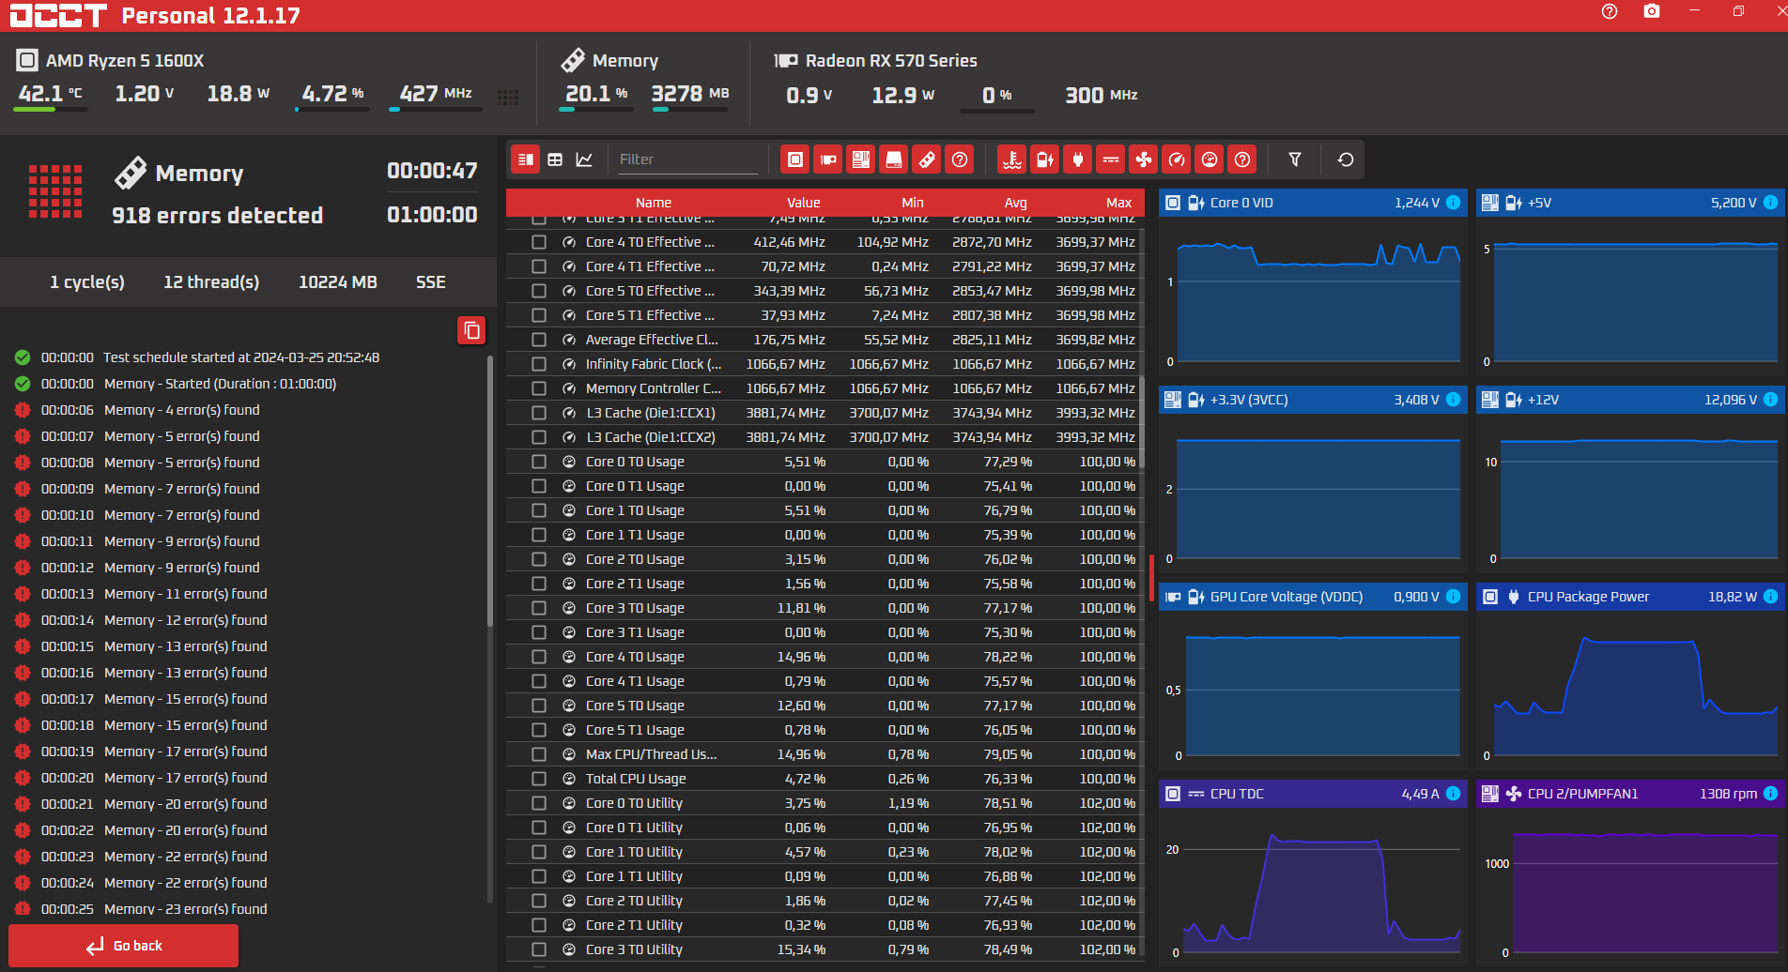Click the funnel filter icon
The width and height of the screenshot is (1788, 972).
click(1295, 159)
